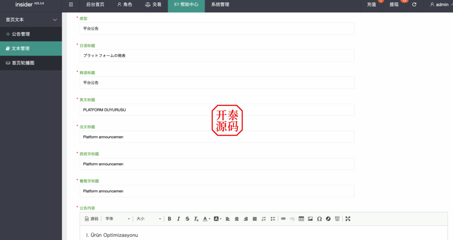Open 系统管理 menu

220,4
